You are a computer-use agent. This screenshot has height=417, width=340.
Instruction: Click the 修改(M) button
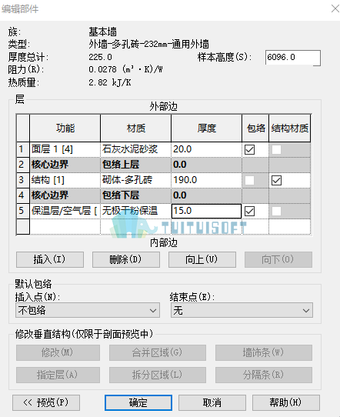click(x=58, y=352)
